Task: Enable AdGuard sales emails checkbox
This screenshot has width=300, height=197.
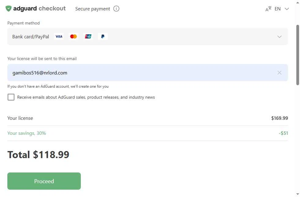Action: 11,97
